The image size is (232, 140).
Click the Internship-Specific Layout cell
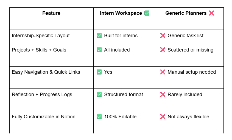point(41,36)
